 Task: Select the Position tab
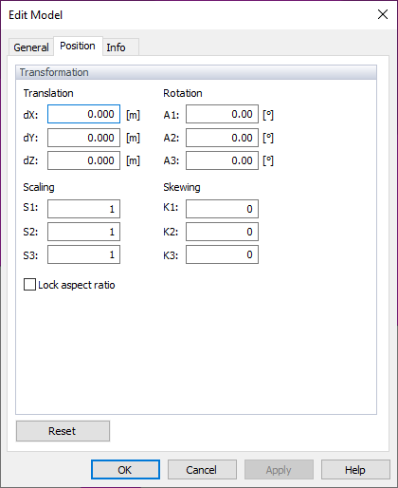tap(78, 47)
